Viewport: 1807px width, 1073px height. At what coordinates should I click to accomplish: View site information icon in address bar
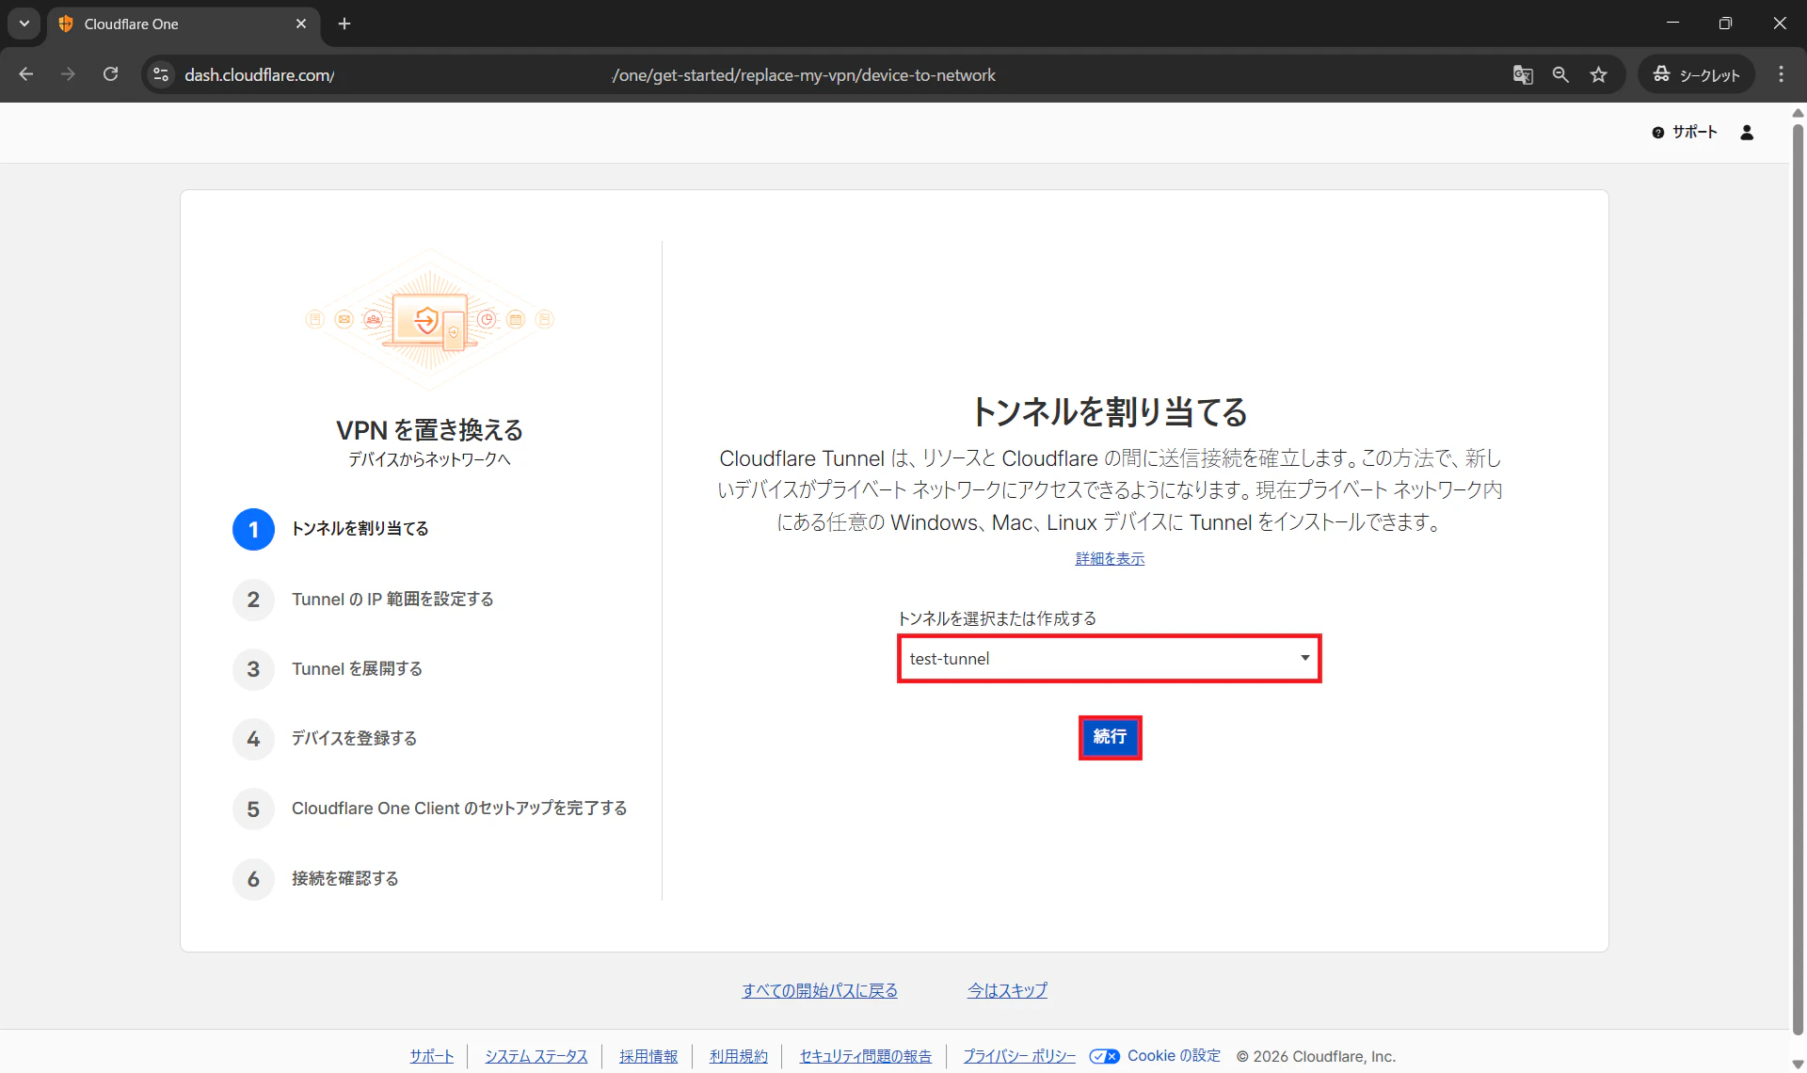(161, 74)
